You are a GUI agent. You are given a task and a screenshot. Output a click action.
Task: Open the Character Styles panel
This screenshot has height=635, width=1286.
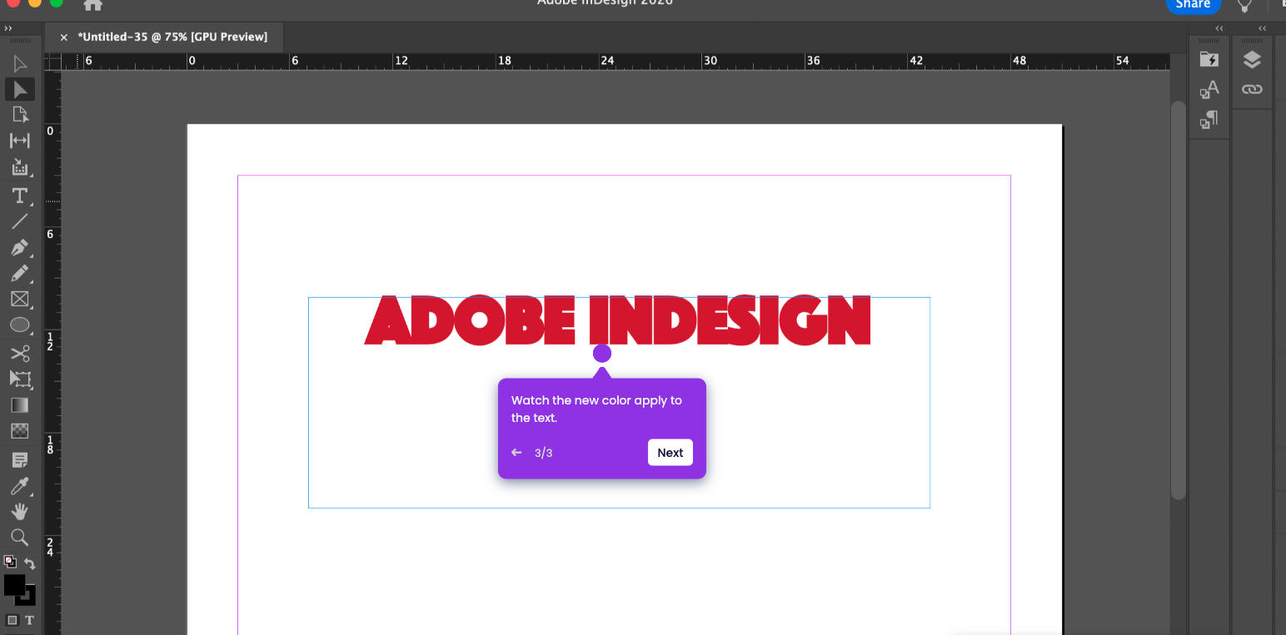pyautogui.click(x=1209, y=90)
